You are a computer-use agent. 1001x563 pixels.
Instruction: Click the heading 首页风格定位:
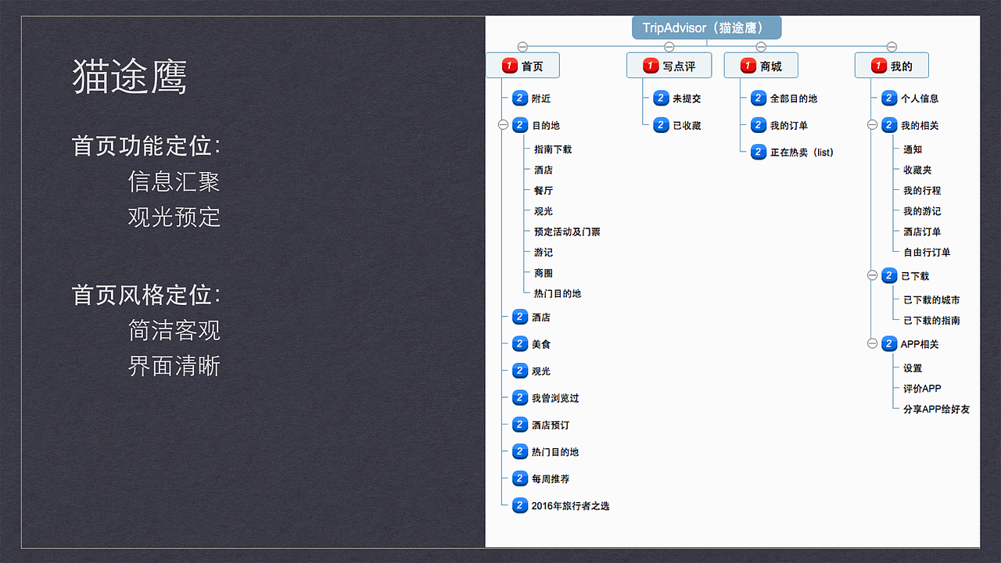coord(146,295)
